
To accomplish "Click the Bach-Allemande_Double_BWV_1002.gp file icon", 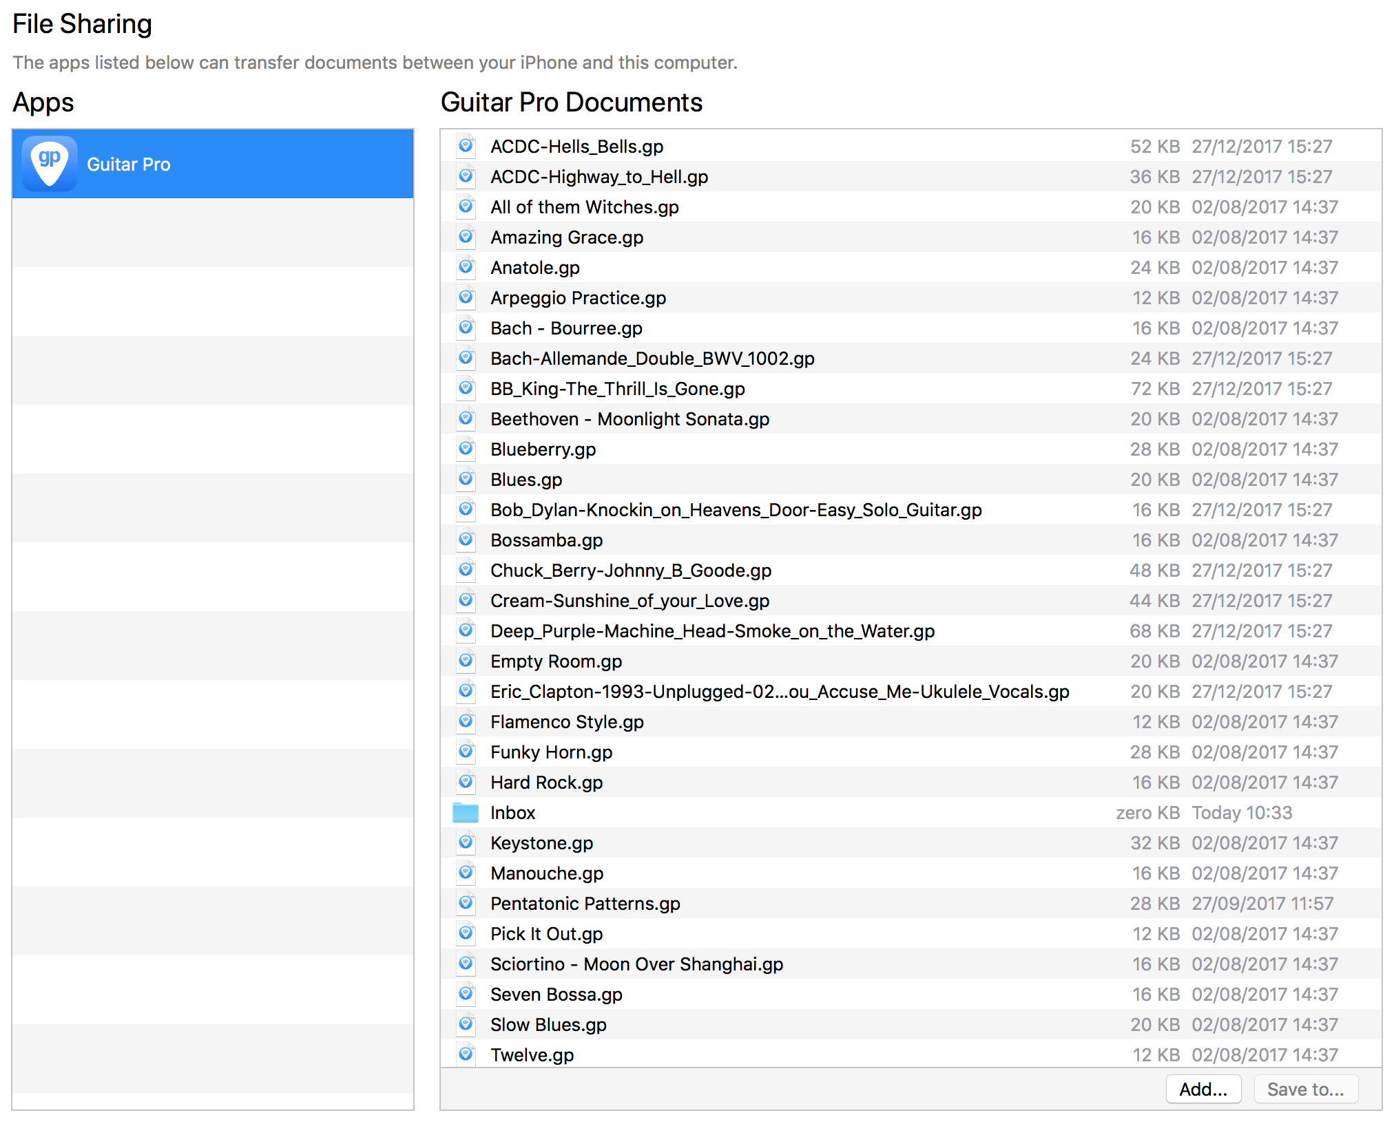I will coord(466,358).
